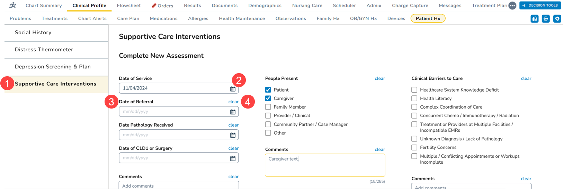Open settings with the gear icon
Image resolution: width=563 pixels, height=189 pixels.
(x=557, y=19)
